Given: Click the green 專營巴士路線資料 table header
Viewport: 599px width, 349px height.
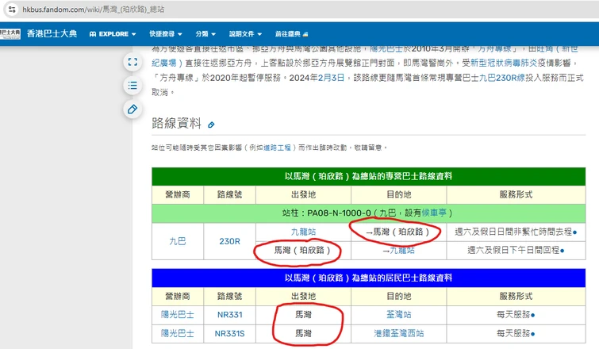Looking at the screenshot, I should (368, 176).
